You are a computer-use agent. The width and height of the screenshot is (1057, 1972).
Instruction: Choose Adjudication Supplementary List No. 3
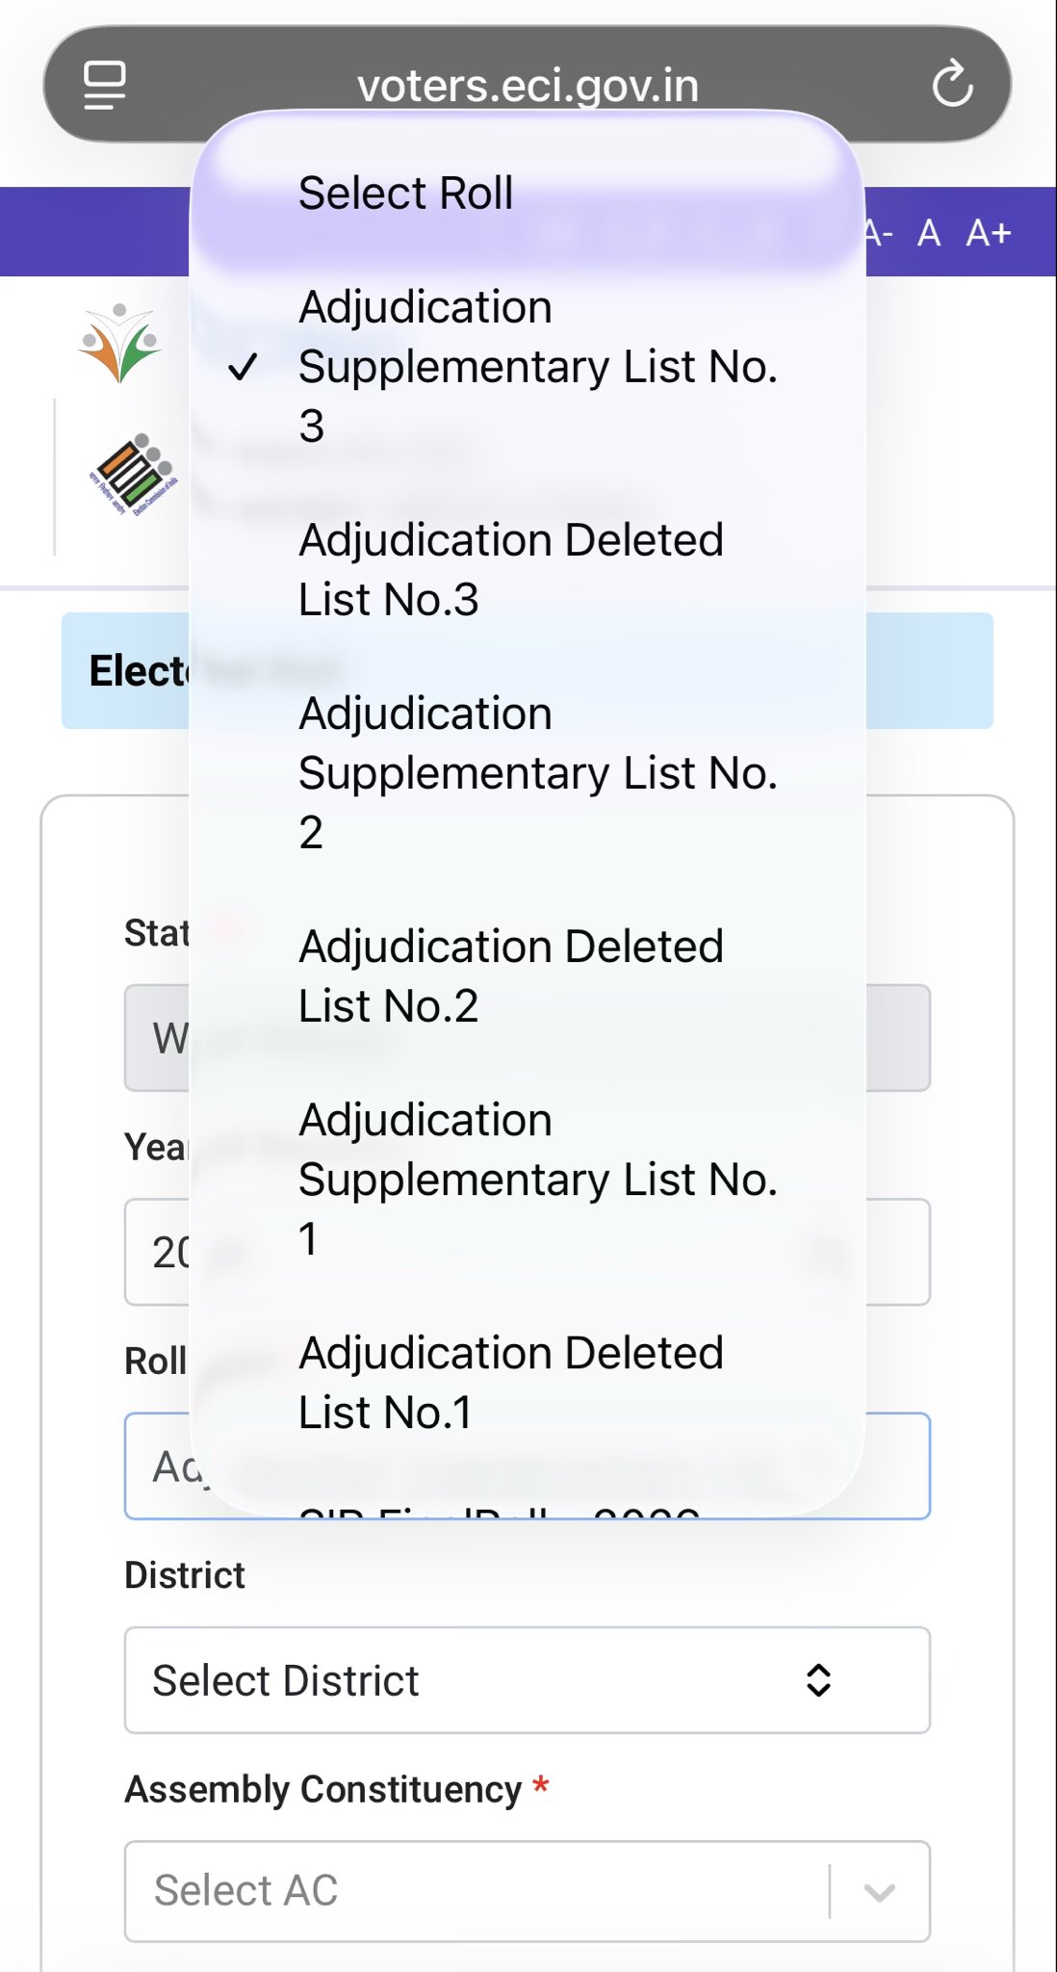537,367
